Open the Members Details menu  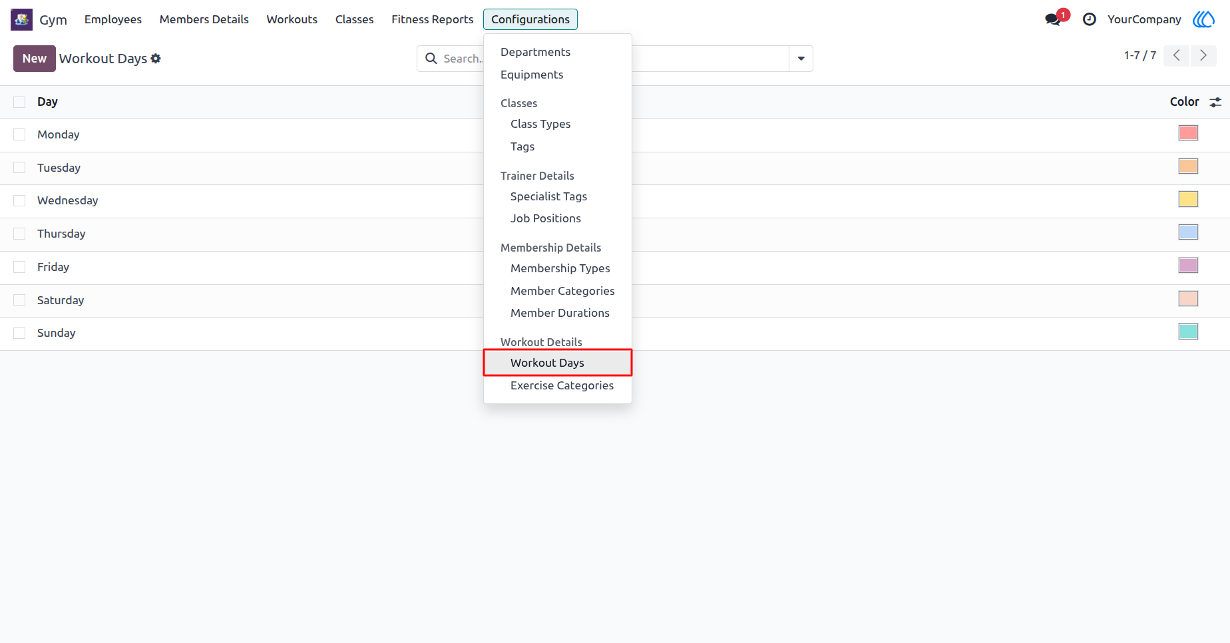(204, 19)
